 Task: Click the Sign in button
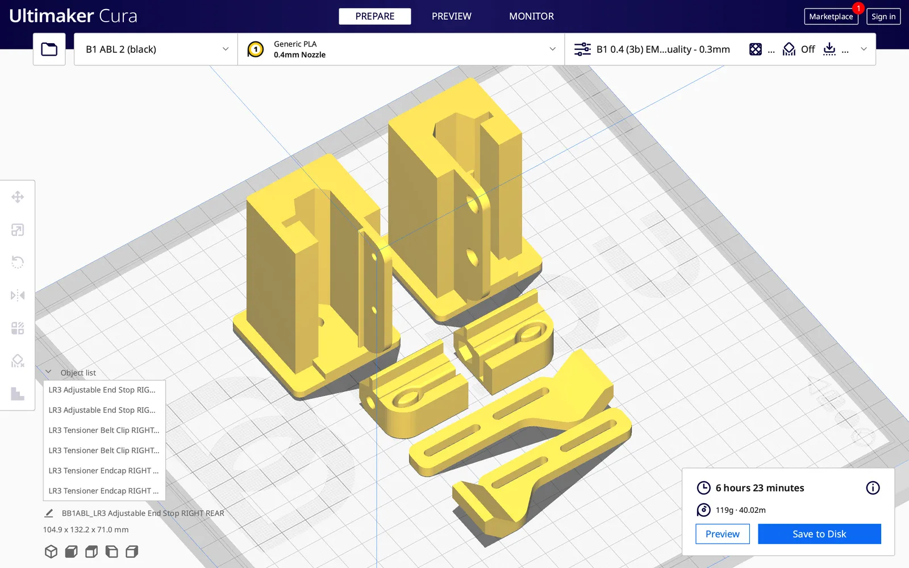(x=883, y=16)
